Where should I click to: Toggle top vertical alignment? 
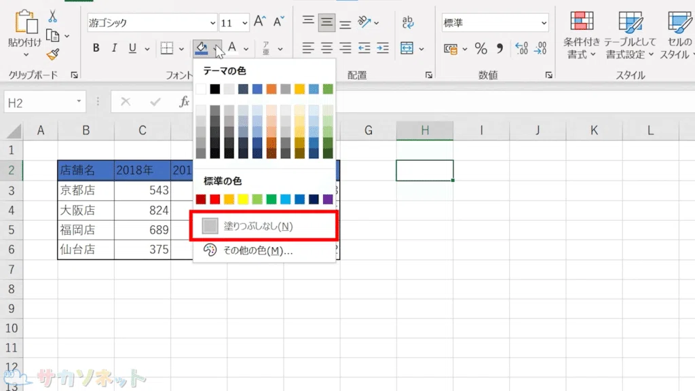coord(308,21)
